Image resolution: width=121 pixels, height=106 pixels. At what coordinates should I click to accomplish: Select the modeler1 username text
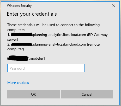tap(37, 59)
